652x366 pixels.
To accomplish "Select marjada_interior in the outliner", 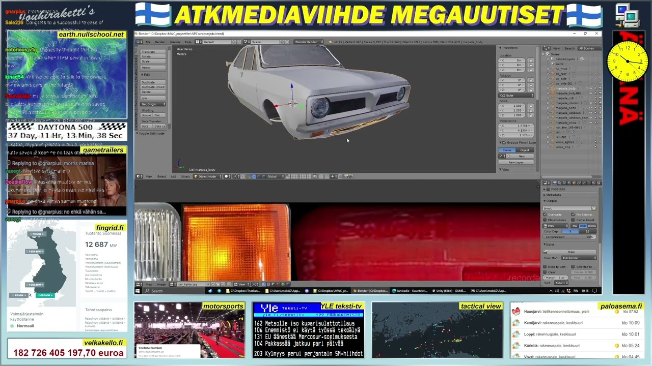I will click(x=566, y=103).
